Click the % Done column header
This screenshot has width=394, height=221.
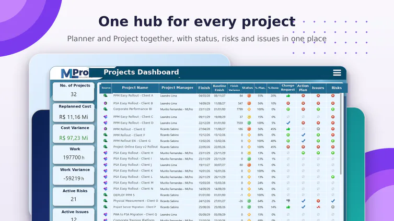point(273,88)
